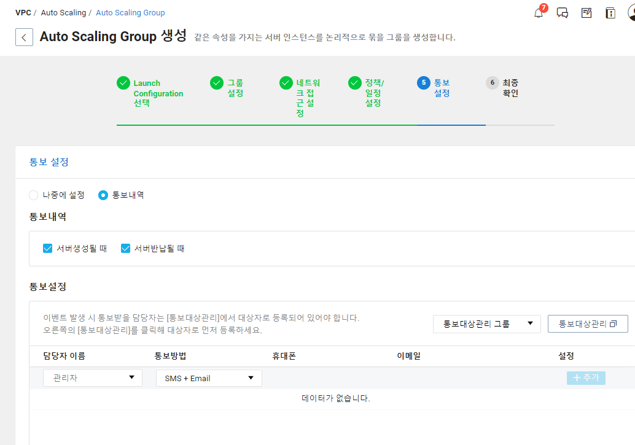Open the info guide icon in header
635x445 pixels.
click(x=610, y=13)
